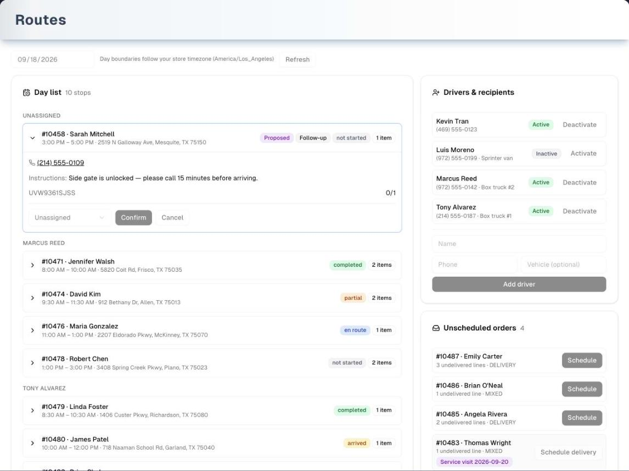This screenshot has height=471, width=629.
Task: Click the arrived status on James Patel's stop
Action: click(x=357, y=444)
